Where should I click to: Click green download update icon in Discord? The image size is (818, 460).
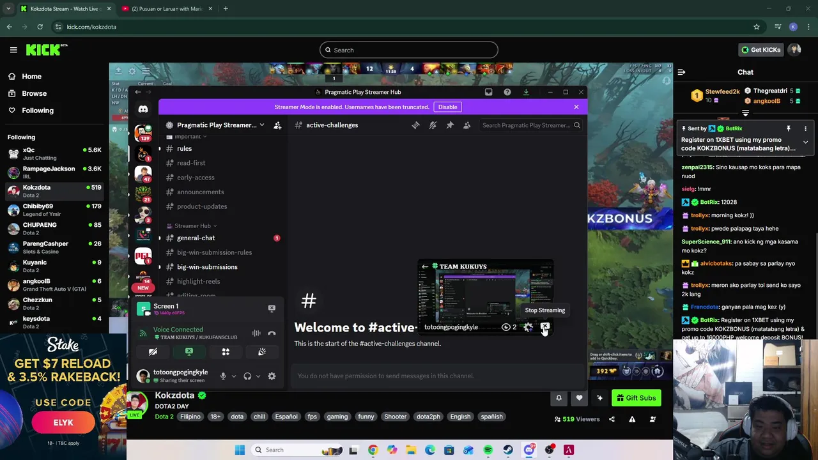coord(526,92)
